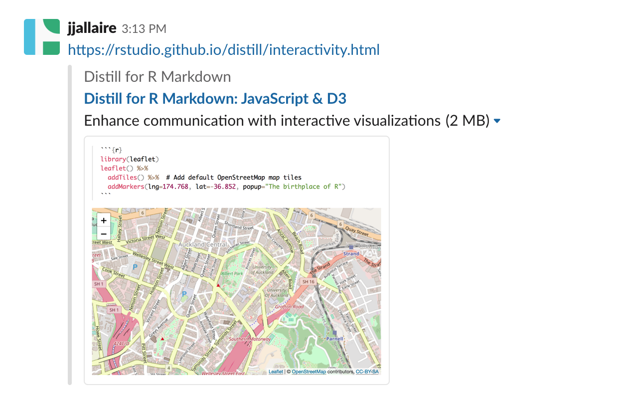626x402 pixels.
Task: Click the red triangle marker beside Albert Park
Action: (218, 285)
